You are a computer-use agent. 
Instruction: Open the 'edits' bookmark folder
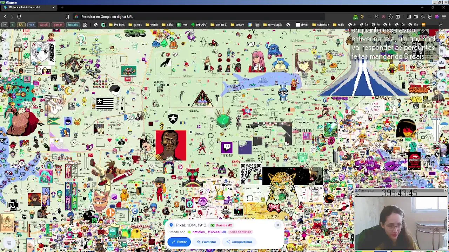pos(167,25)
